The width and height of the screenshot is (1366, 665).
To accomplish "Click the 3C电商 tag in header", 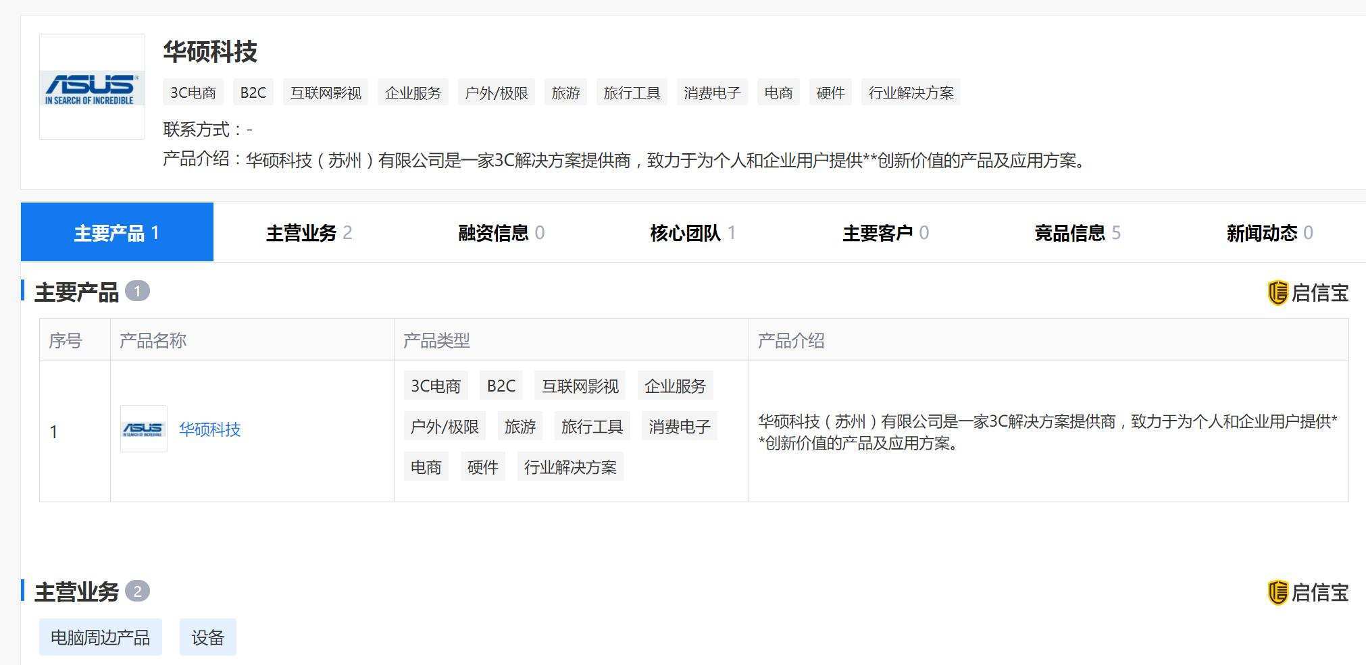I will [193, 92].
